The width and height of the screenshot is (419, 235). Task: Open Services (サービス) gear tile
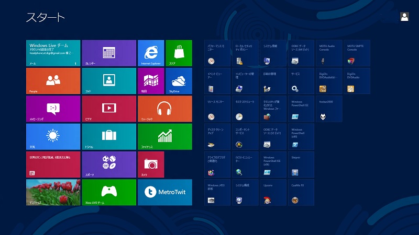pos(301,81)
